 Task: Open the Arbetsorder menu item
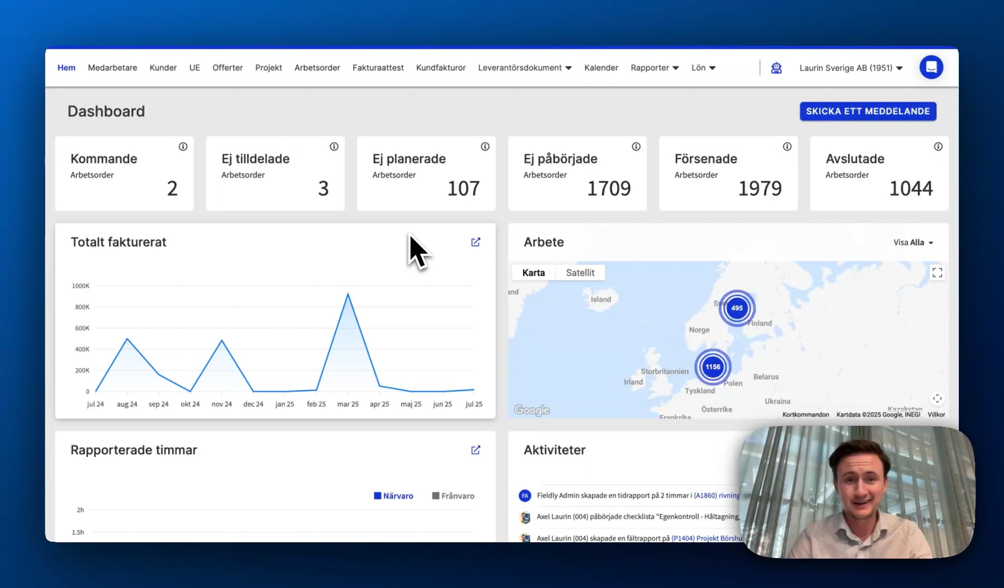pos(317,68)
